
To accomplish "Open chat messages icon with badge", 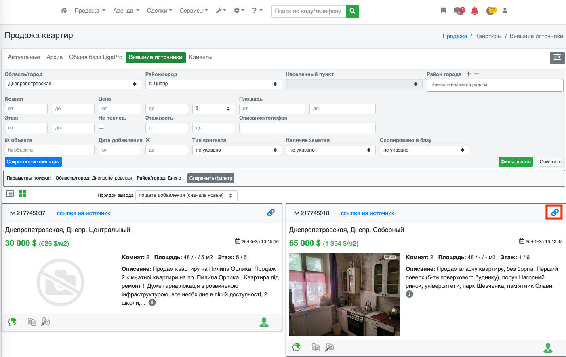I will pyautogui.click(x=459, y=11).
